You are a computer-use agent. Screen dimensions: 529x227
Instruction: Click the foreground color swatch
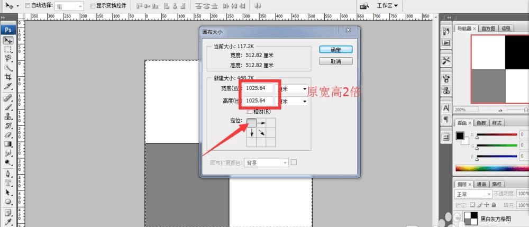(460, 135)
